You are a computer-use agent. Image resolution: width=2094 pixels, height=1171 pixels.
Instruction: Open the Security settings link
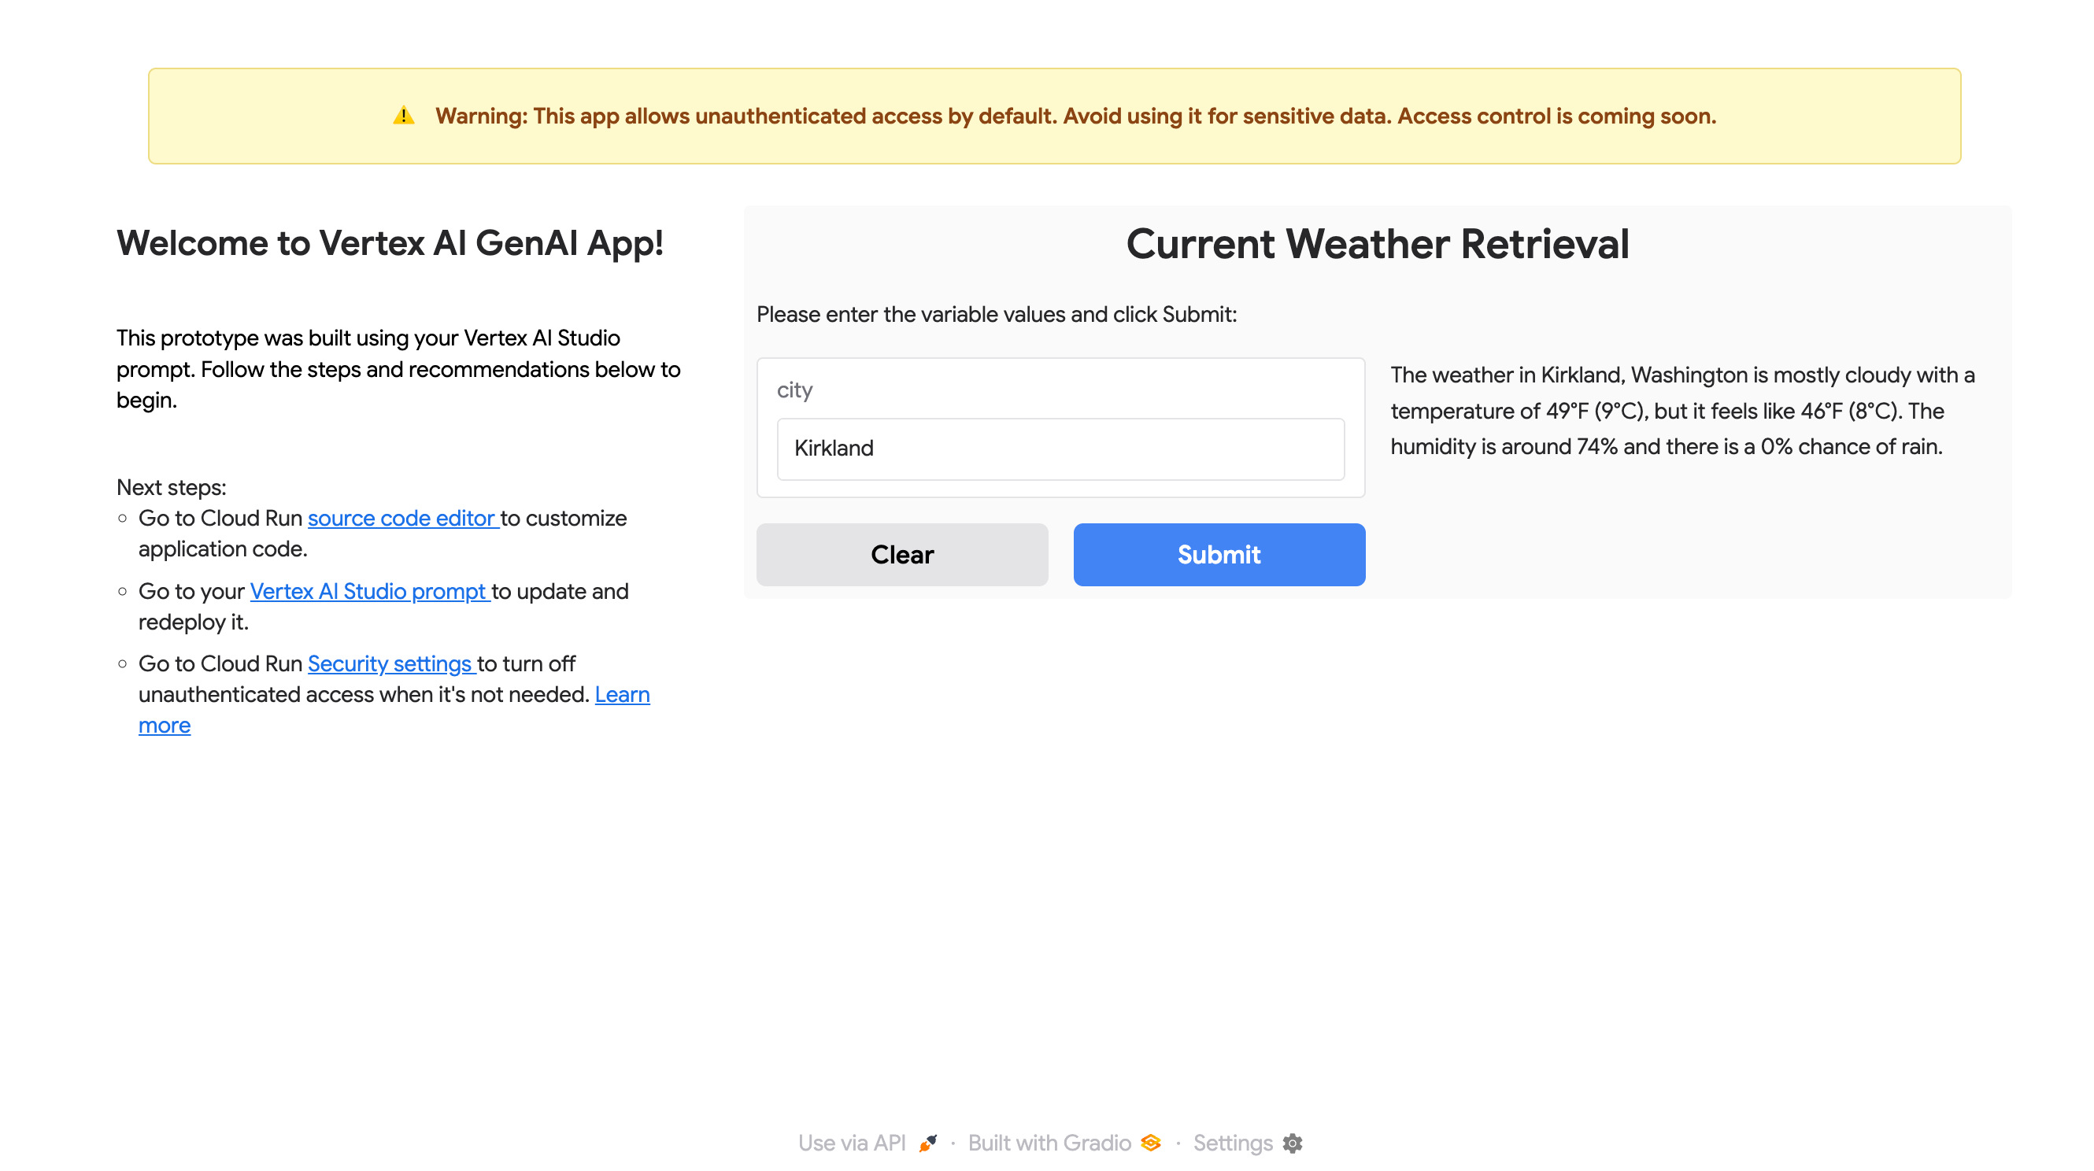(390, 664)
